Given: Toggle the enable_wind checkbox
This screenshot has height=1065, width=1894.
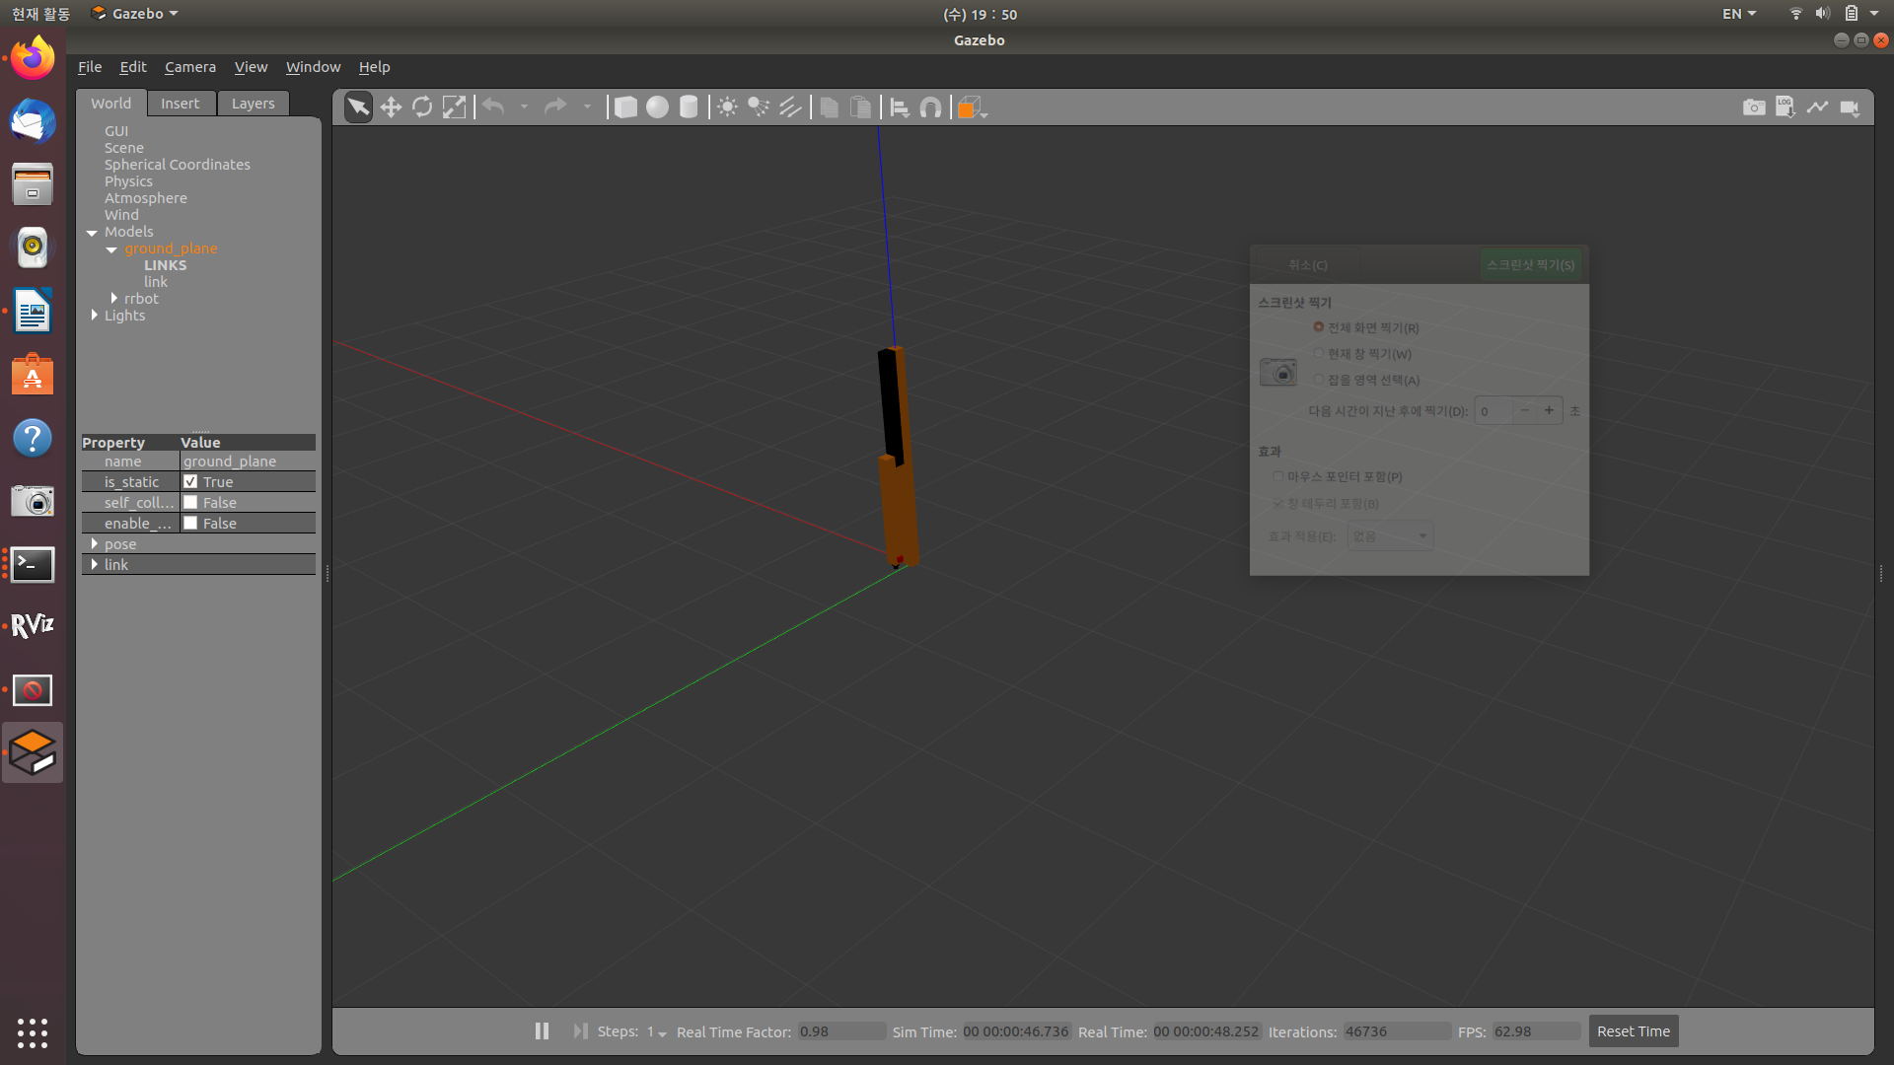Looking at the screenshot, I should (190, 524).
